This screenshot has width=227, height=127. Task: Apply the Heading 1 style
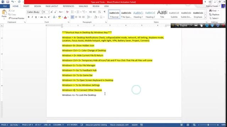(x=138, y=14)
